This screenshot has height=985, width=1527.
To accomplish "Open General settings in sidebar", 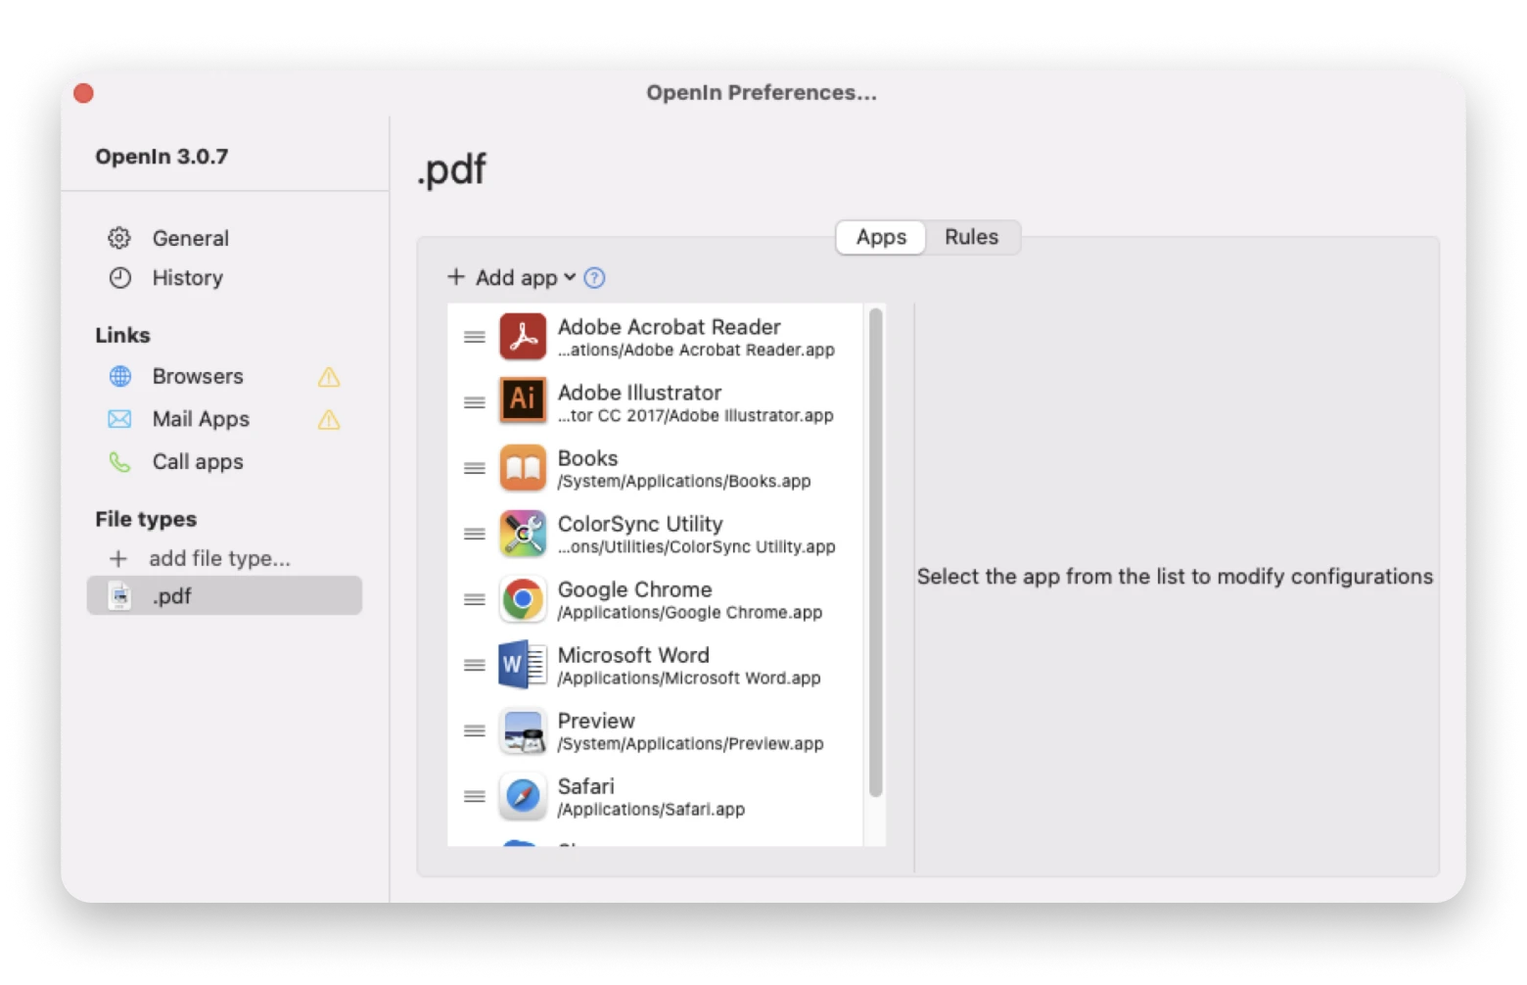I will (x=190, y=238).
